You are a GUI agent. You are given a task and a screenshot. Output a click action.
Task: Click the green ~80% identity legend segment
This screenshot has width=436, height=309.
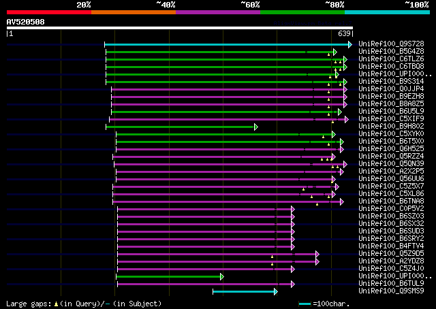point(302,12)
